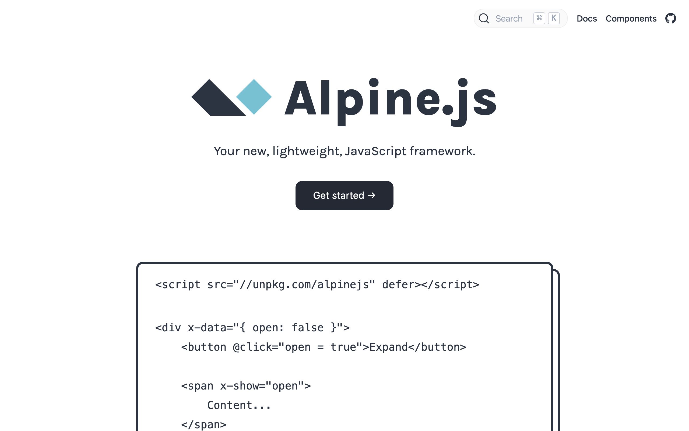The width and height of the screenshot is (689, 431).
Task: Click the K key shortcut badge
Action: 554,19
